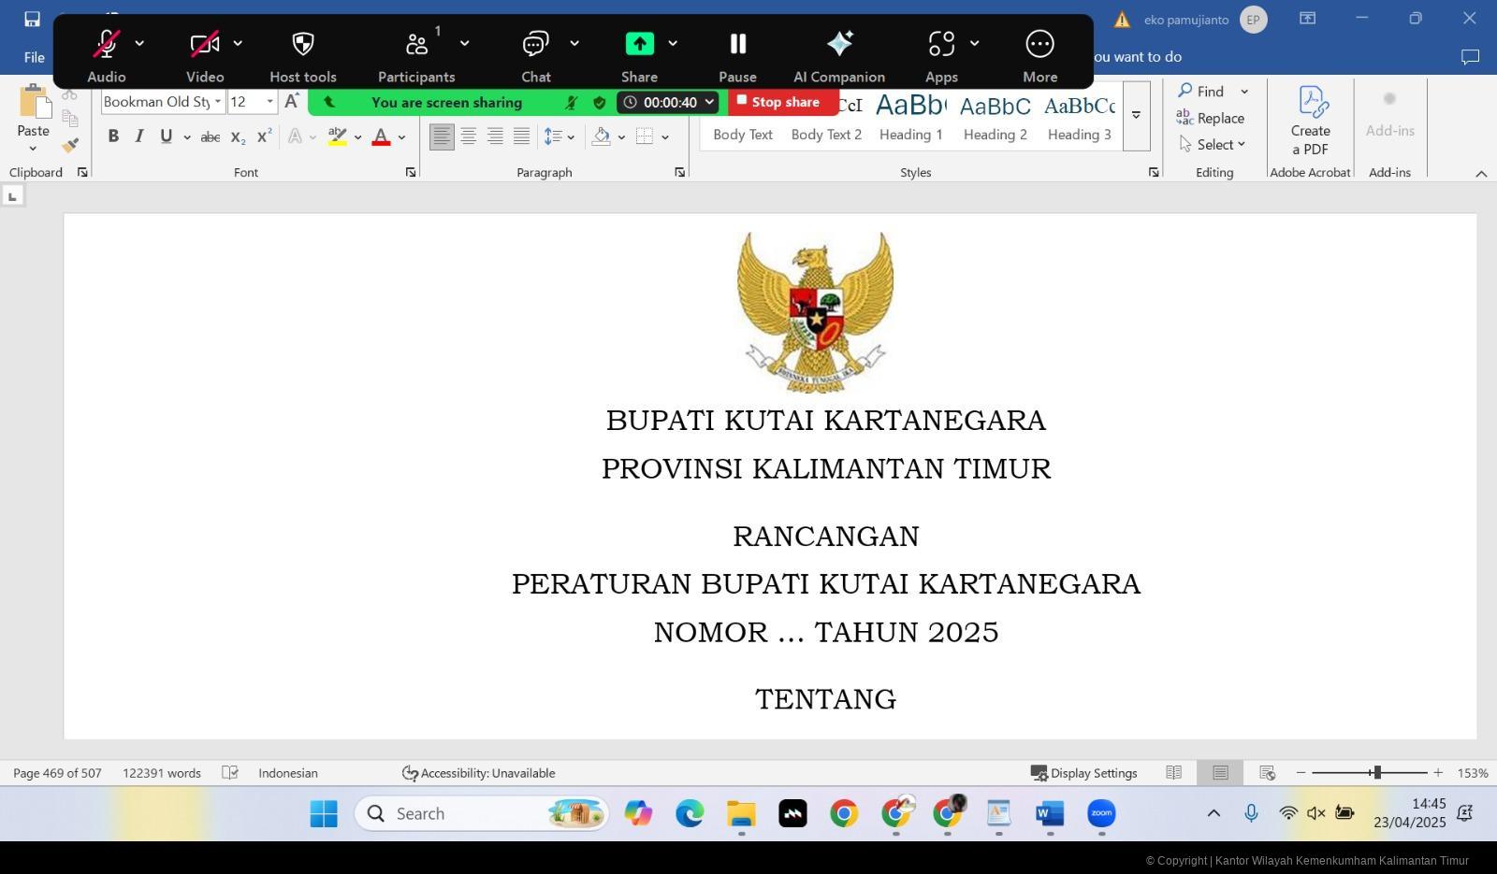This screenshot has width=1497, height=874.
Task: Justify the paragraph text
Action: pos(521,136)
